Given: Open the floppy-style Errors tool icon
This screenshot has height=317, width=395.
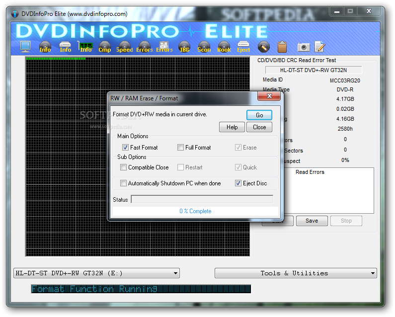Looking at the screenshot, I should click(164, 47).
